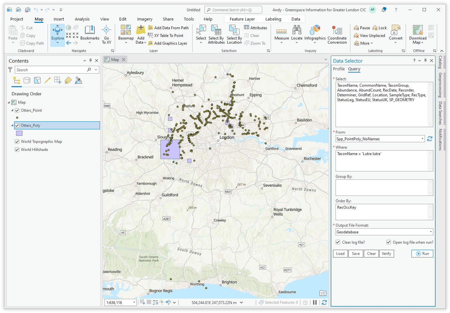Close the Map view tab
The height and width of the screenshot is (313, 450).
(123, 60)
